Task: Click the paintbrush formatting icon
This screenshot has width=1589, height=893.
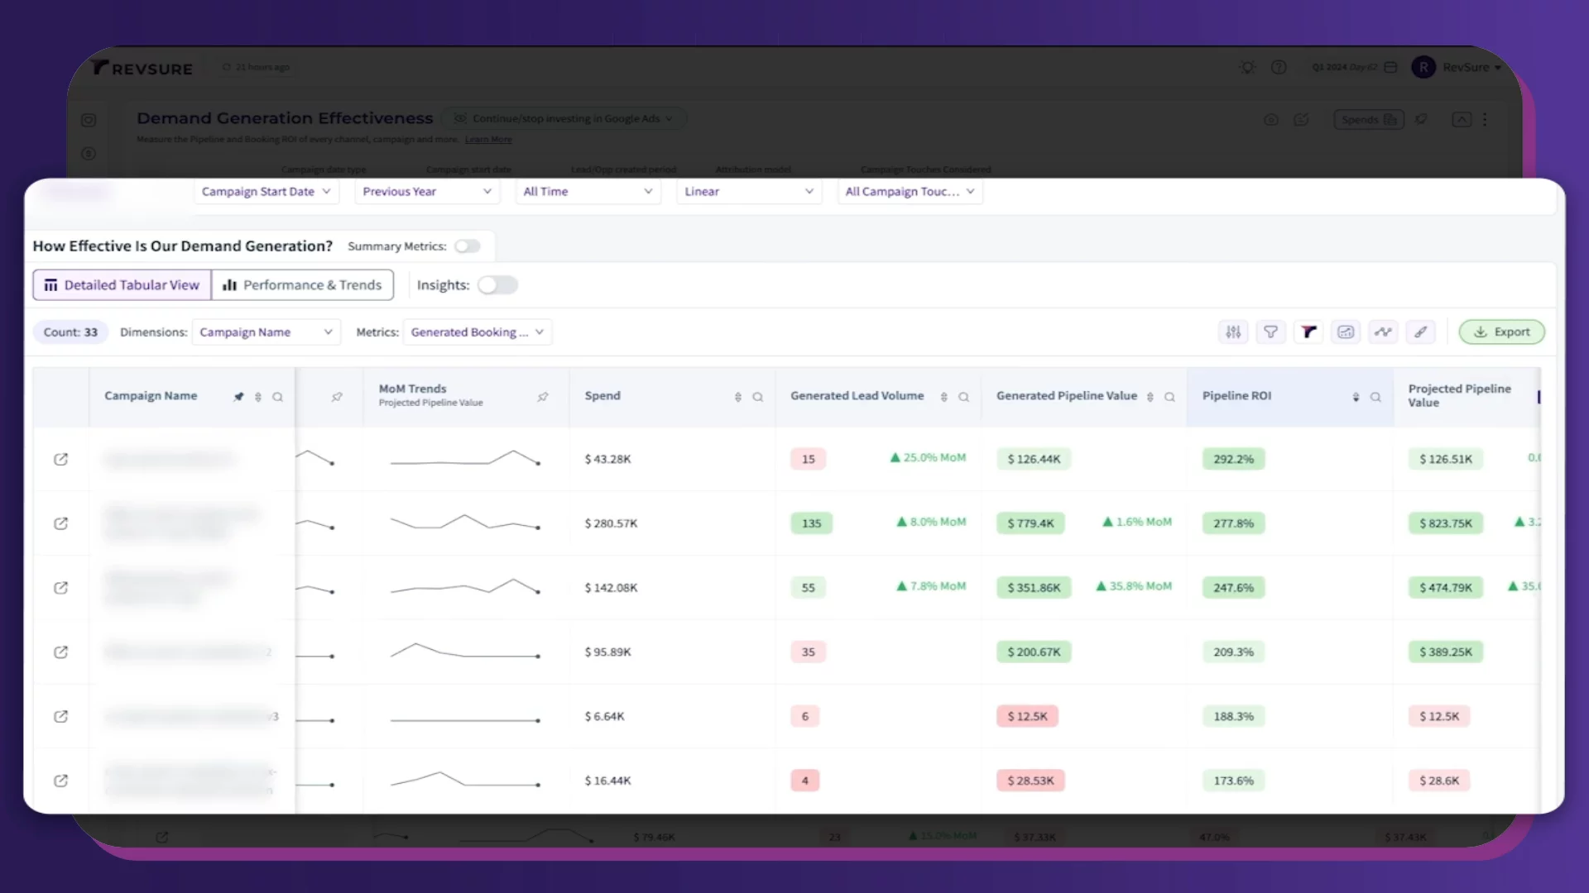Action: click(1420, 332)
